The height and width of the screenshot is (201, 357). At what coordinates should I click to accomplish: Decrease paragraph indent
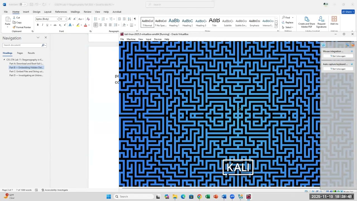tap(119, 19)
